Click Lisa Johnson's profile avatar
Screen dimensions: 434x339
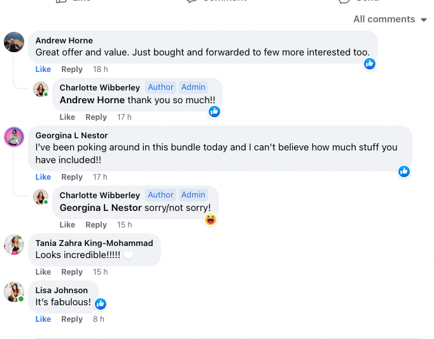[14, 291]
